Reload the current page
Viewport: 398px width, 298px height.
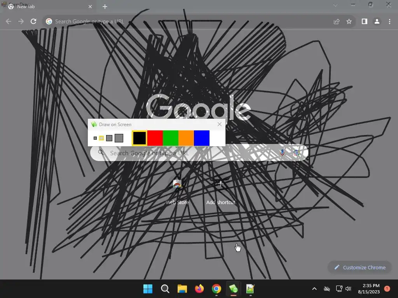click(x=33, y=22)
